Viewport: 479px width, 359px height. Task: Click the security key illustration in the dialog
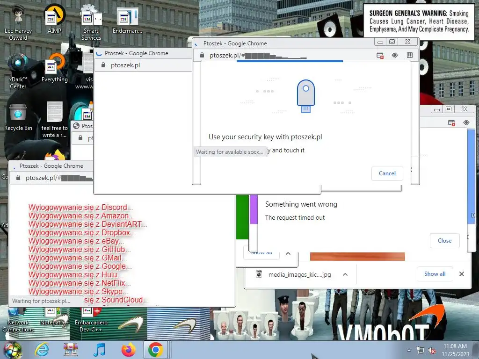pos(306,96)
